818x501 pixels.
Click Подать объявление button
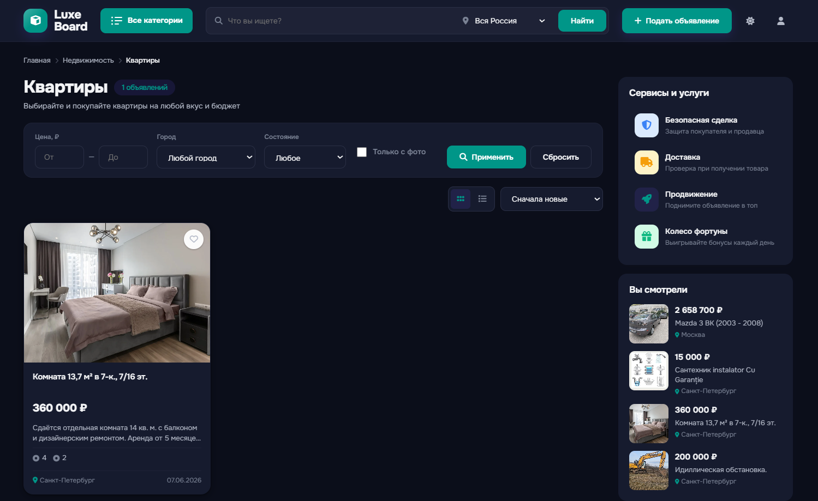click(677, 21)
